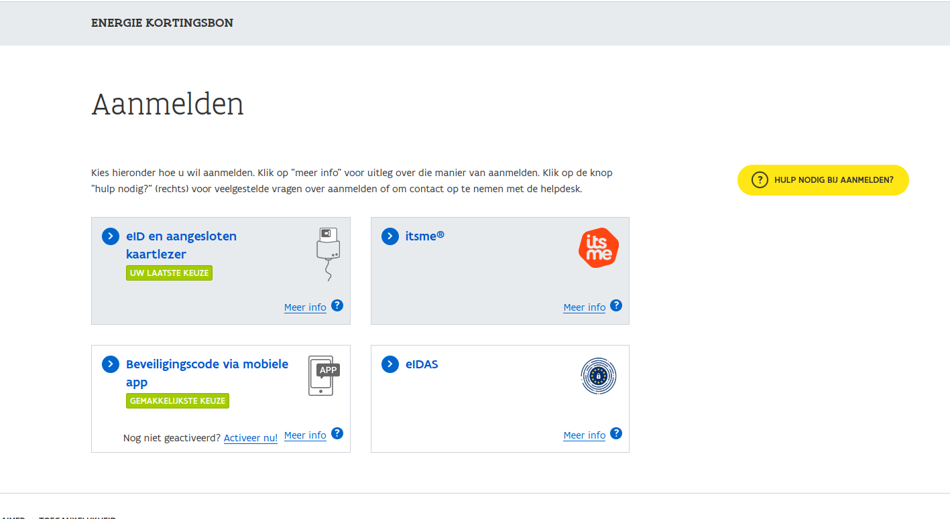Click the orange itsme logo

click(x=598, y=248)
